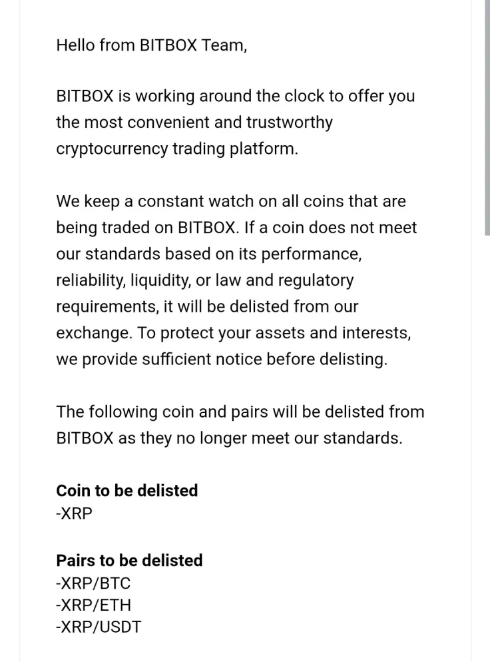Image resolution: width=490 pixels, height=662 pixels.
Task: Click the line starting 'exchange. To protect your assets'
Action: tap(234, 334)
